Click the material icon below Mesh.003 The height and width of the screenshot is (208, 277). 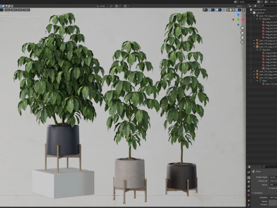coord(264,22)
